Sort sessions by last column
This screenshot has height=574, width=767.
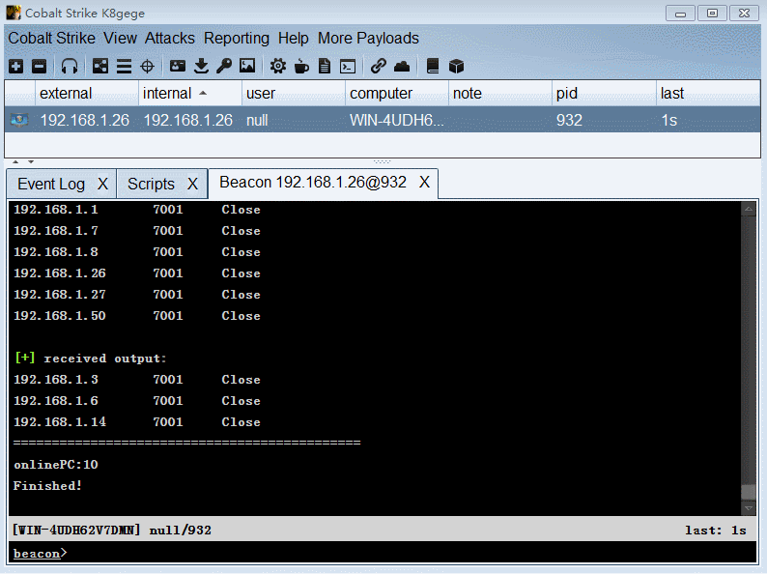click(x=708, y=93)
